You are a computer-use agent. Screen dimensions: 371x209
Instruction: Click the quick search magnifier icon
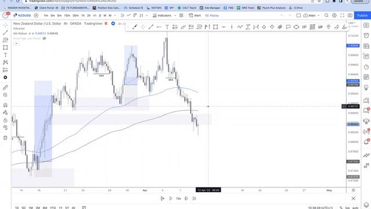[x=326, y=16]
